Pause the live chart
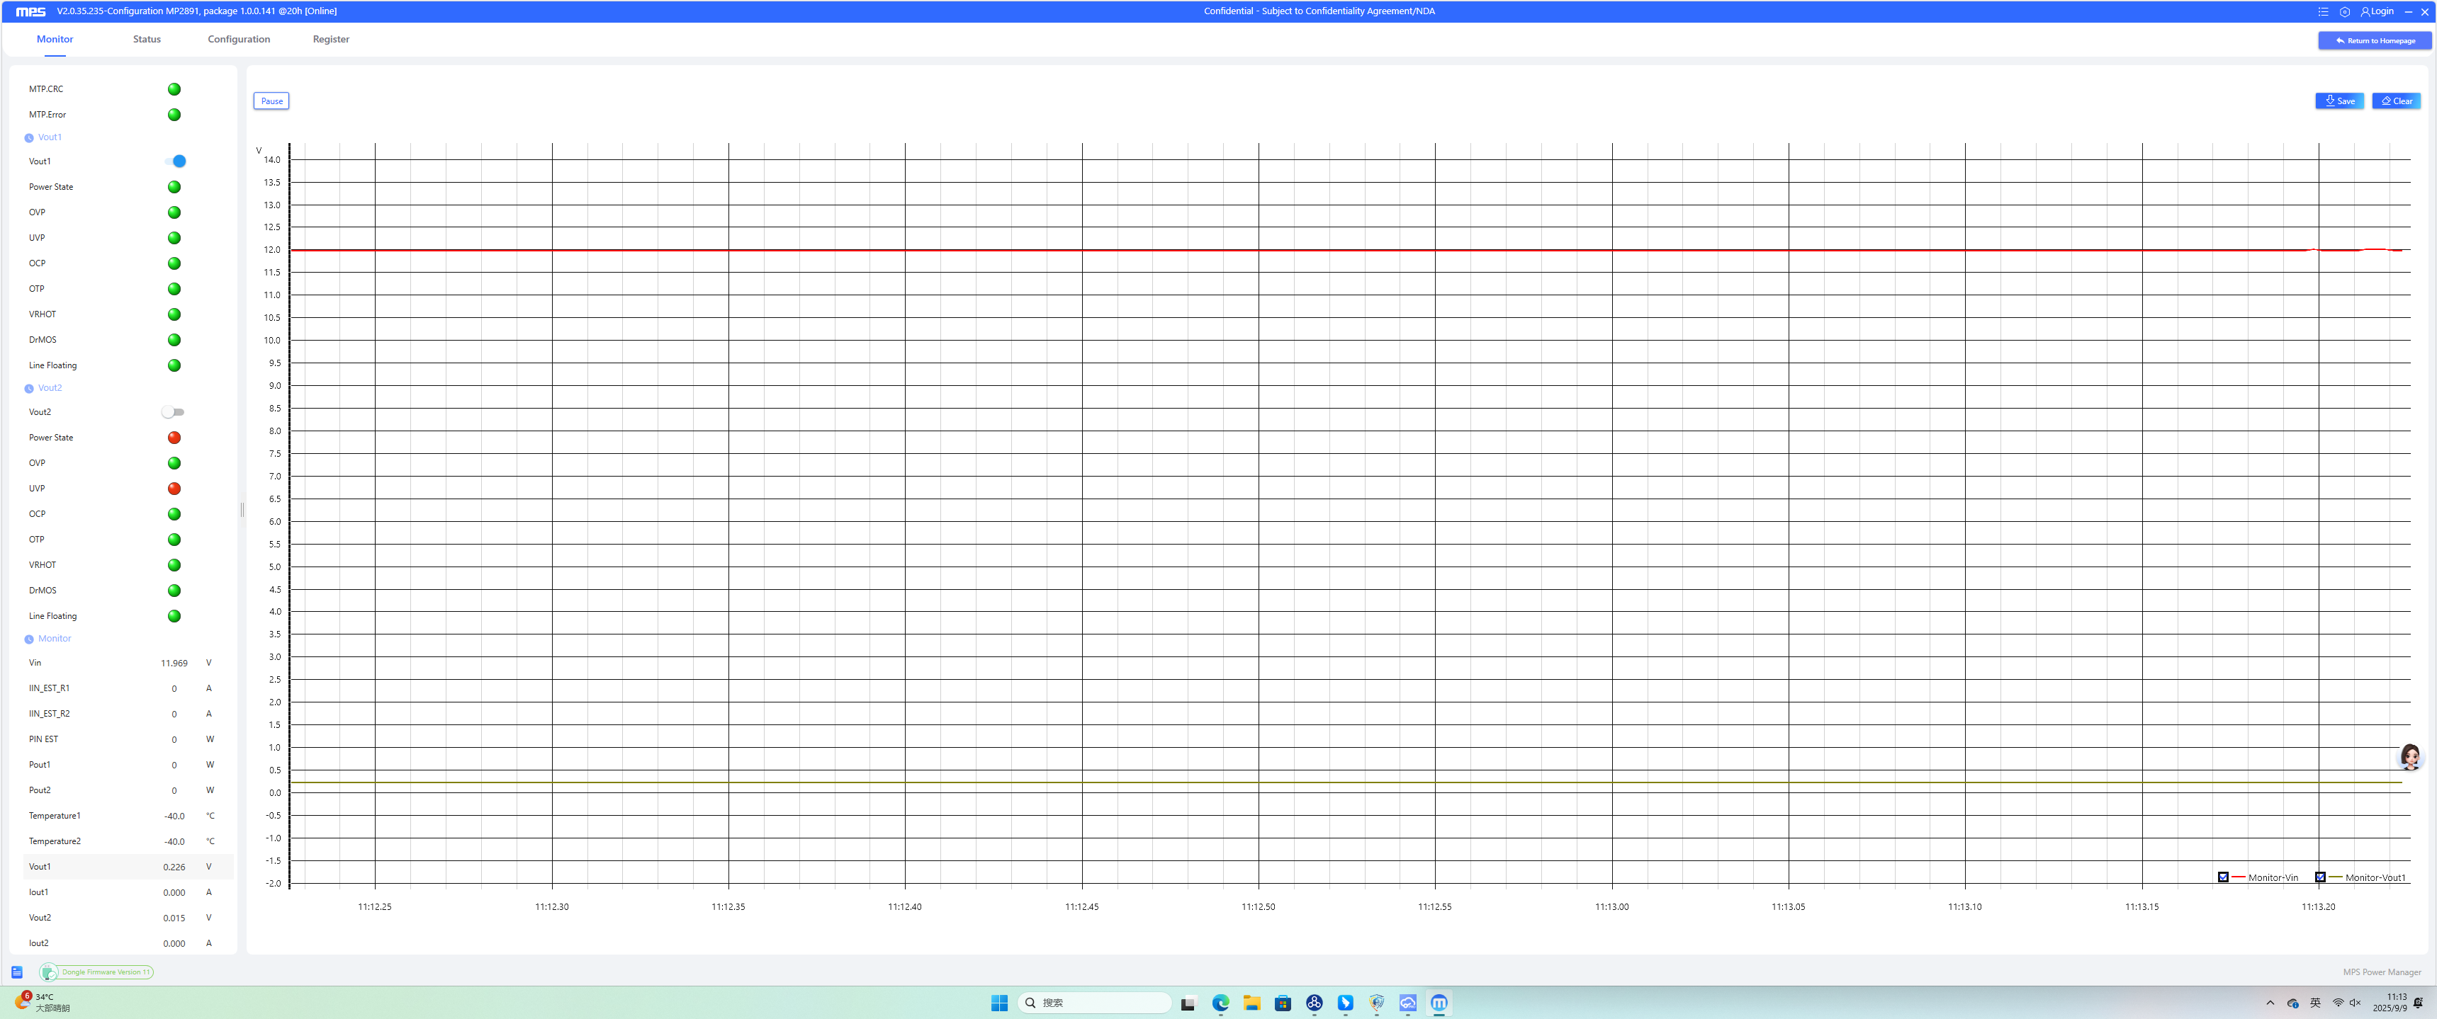 click(271, 101)
